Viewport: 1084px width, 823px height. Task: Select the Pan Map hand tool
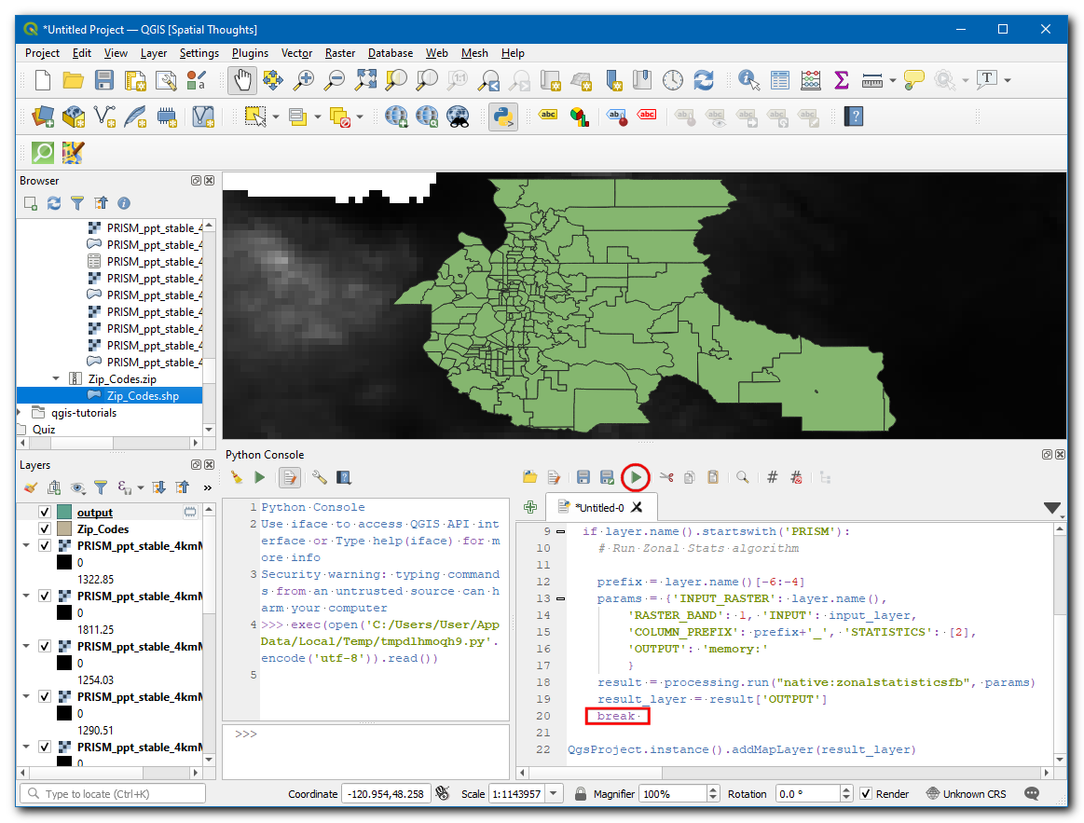(x=242, y=80)
